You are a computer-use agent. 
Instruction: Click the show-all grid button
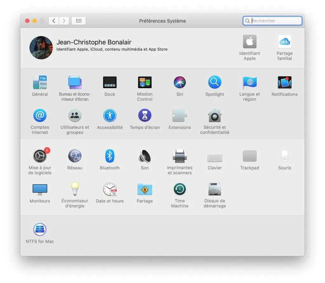pos(78,21)
